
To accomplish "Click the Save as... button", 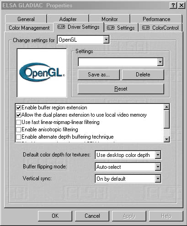I will (x=99, y=75).
